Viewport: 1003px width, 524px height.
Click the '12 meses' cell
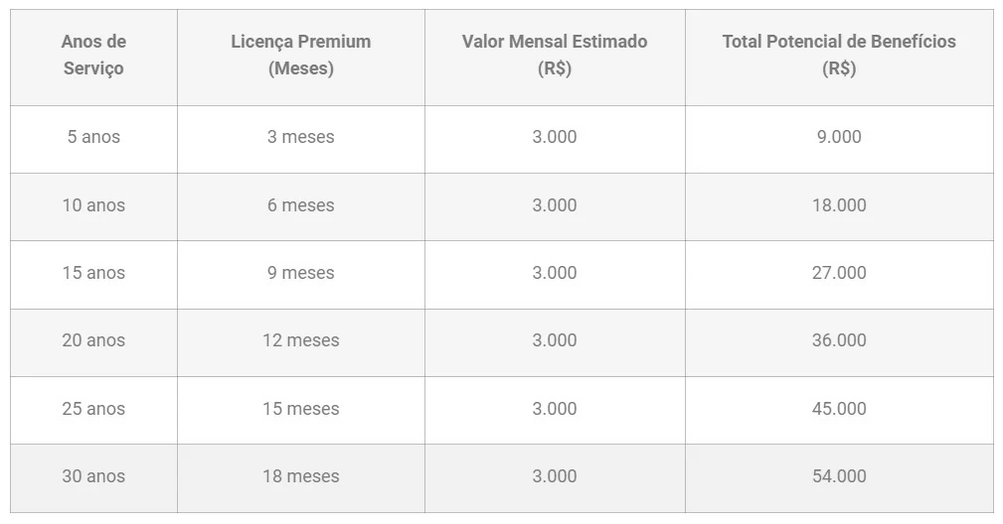pyautogui.click(x=300, y=340)
